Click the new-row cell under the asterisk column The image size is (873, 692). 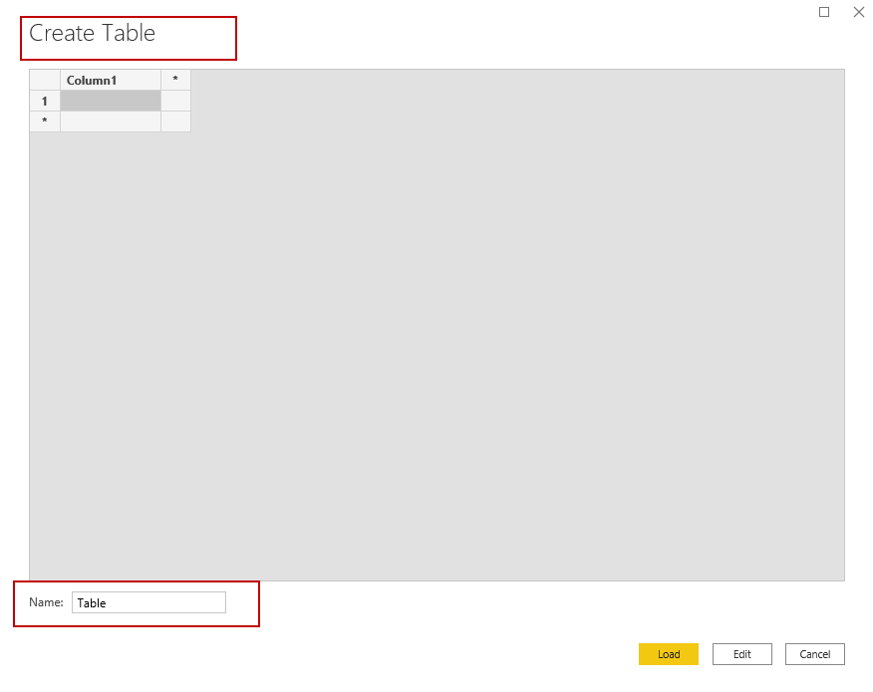coord(175,121)
